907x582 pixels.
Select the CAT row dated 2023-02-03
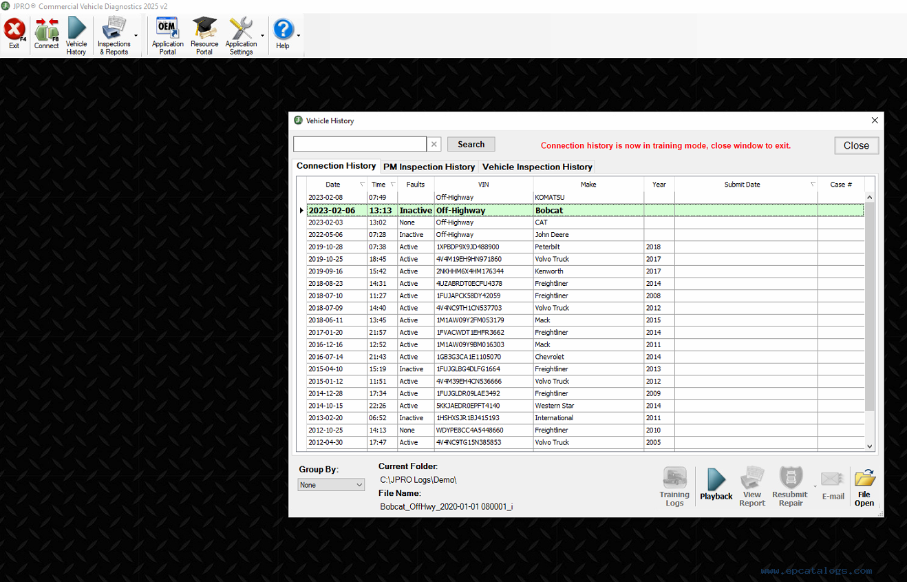(585, 222)
